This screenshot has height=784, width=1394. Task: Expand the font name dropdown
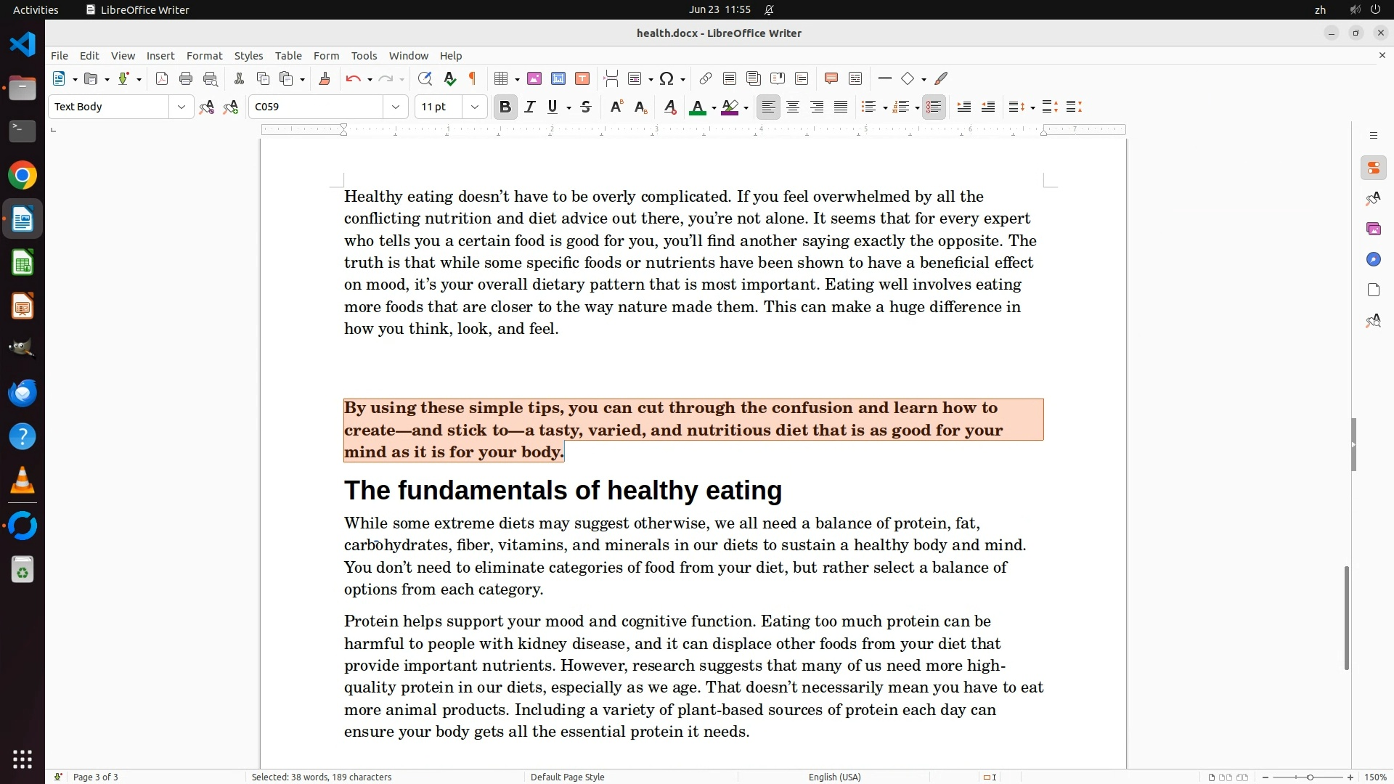[x=396, y=107]
